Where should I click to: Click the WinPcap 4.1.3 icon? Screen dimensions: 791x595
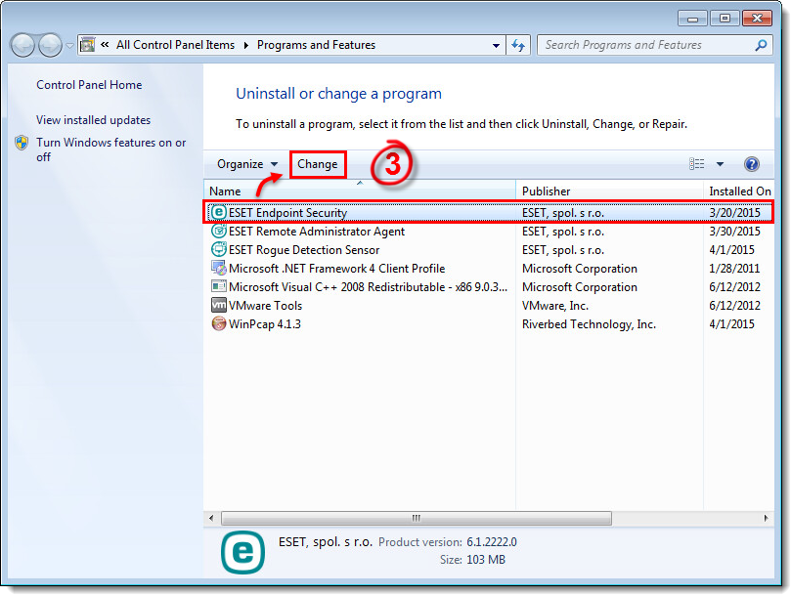click(218, 323)
